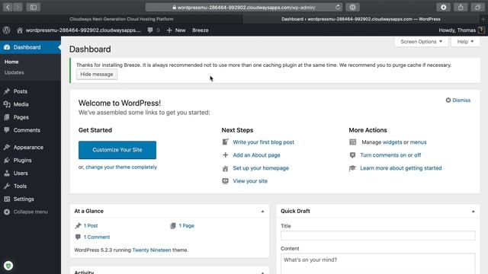Screen dimensions: 488x274
Task: Open Add an About page link
Action: point(256,155)
